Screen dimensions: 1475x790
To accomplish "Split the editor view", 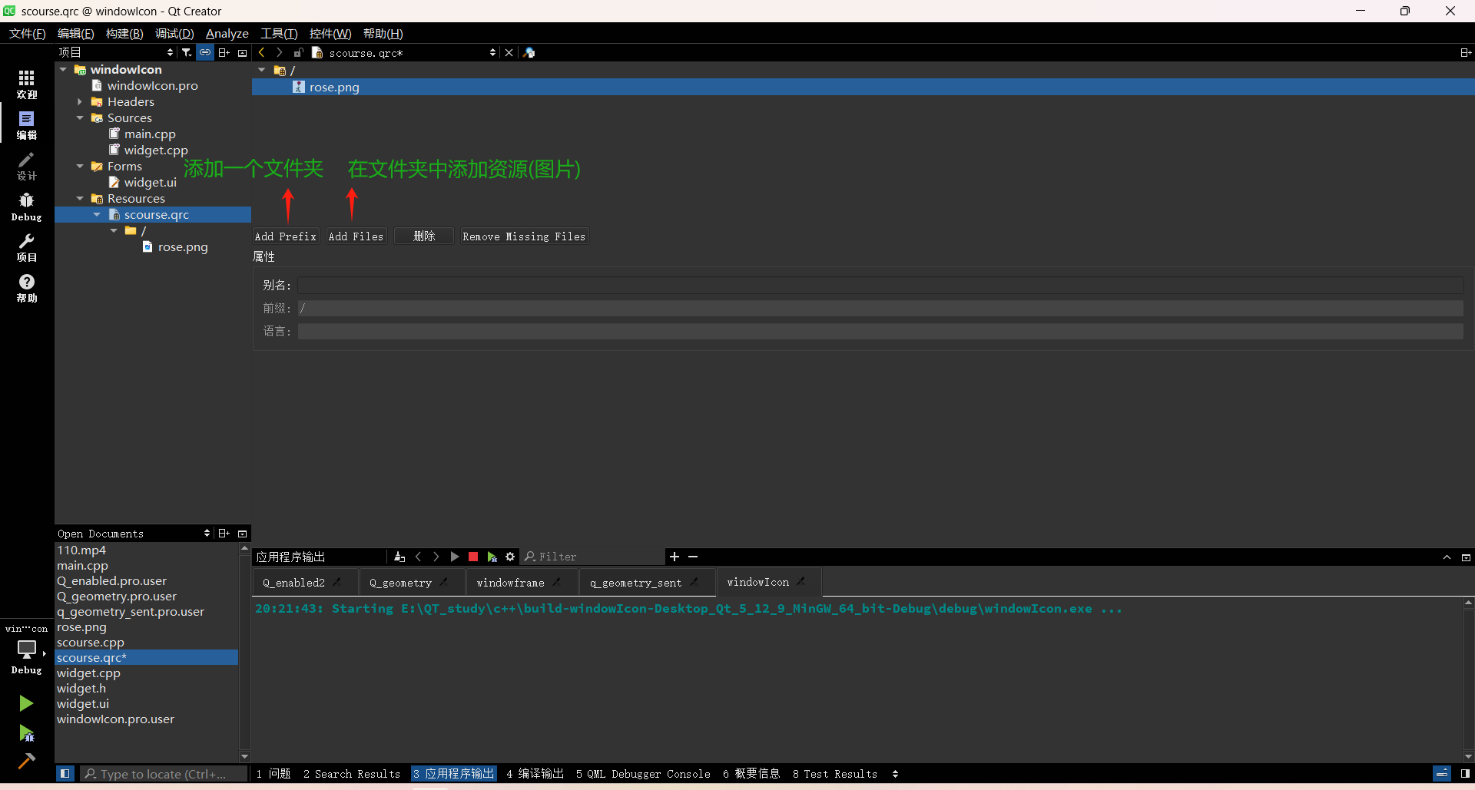I will 1465,52.
